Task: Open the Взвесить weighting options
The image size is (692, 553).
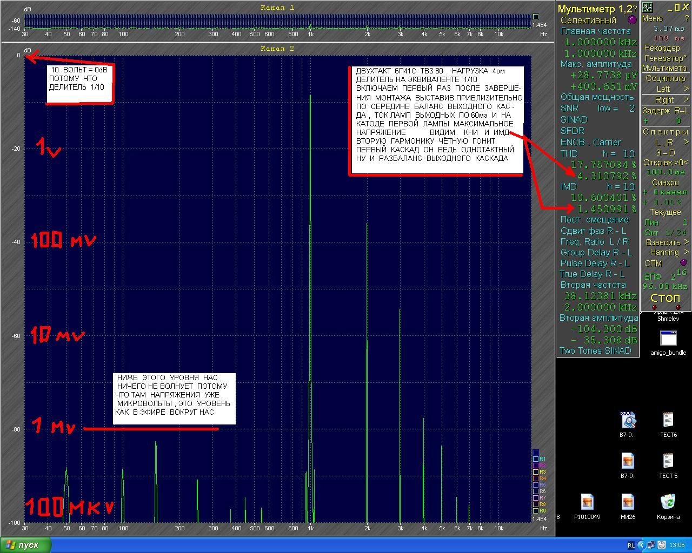Action: tap(667, 242)
